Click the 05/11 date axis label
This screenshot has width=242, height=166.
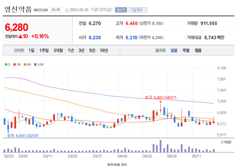pyautogui.click(x=197, y=156)
